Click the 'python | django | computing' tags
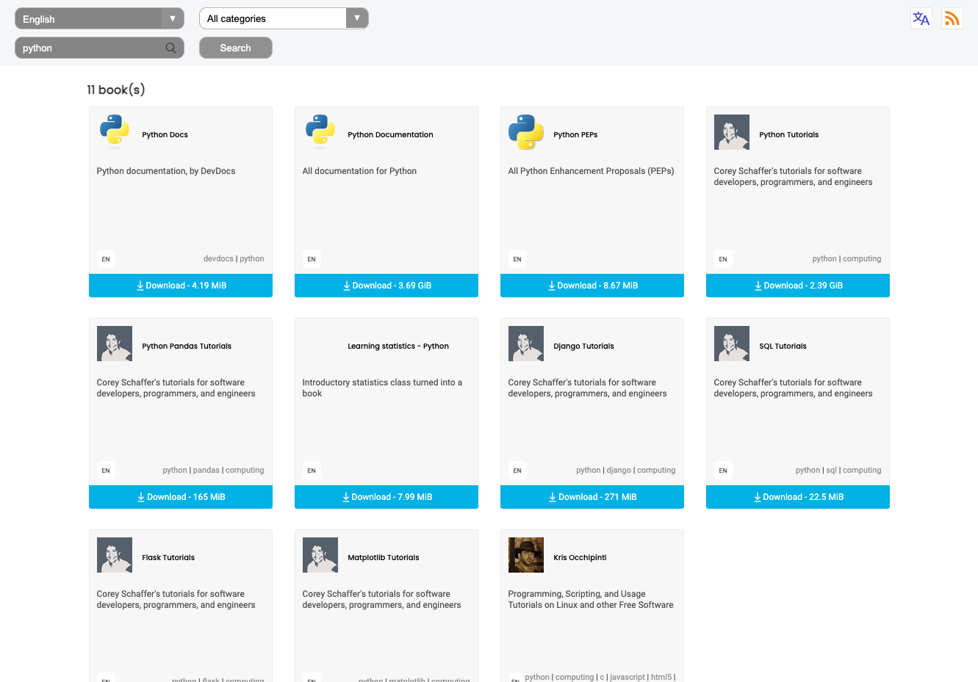Image resolution: width=978 pixels, height=682 pixels. click(626, 471)
